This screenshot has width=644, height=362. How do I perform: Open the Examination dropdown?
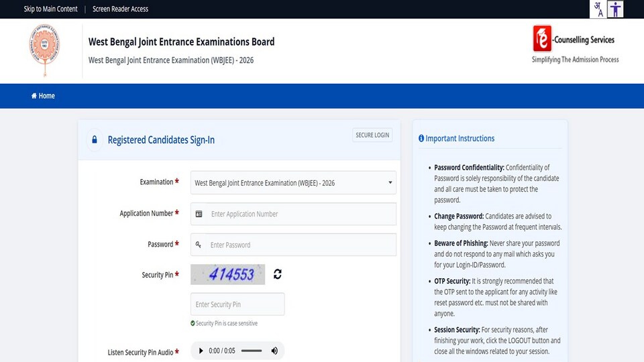pyautogui.click(x=293, y=182)
